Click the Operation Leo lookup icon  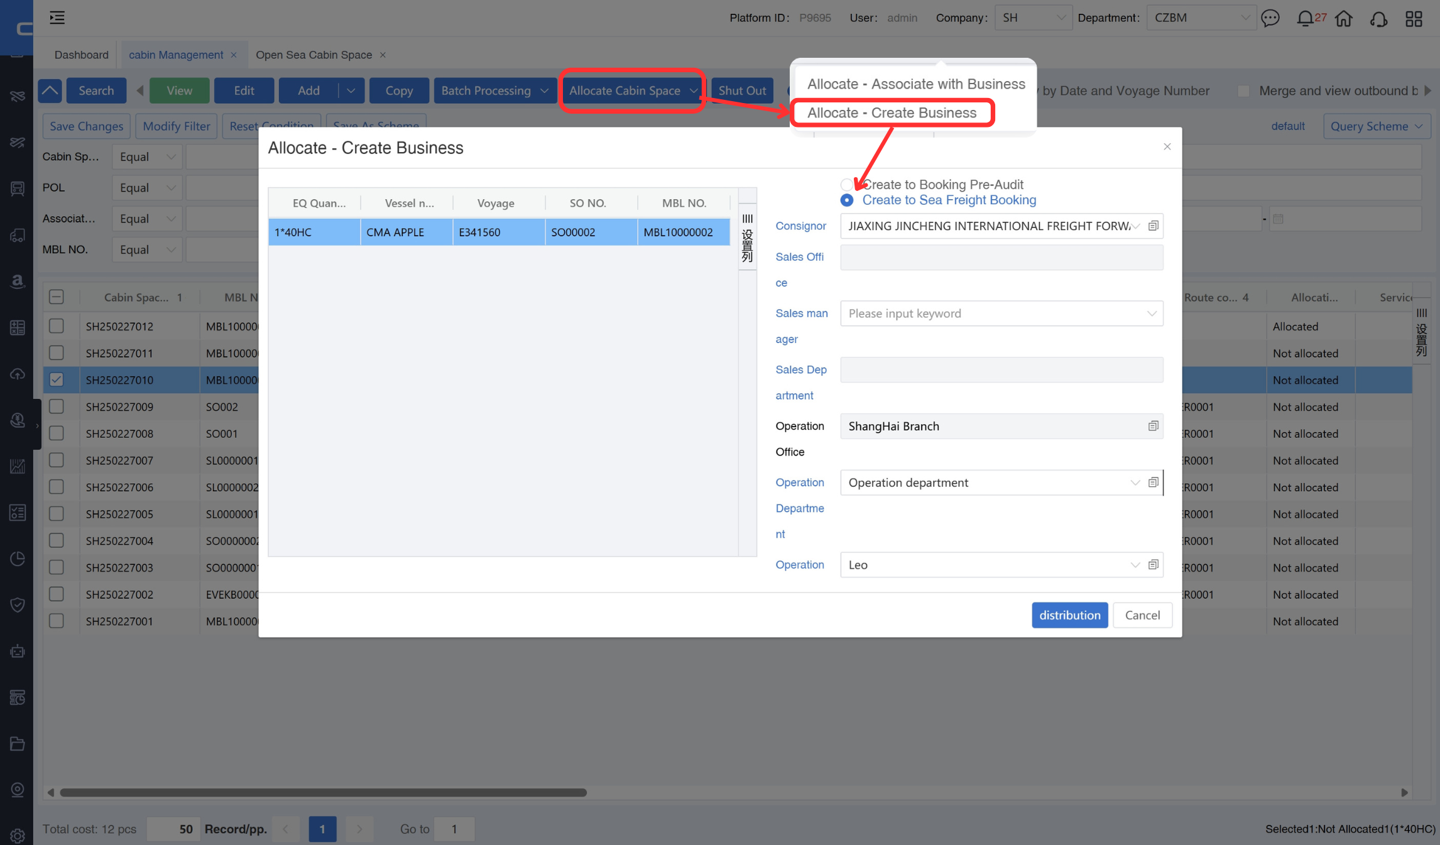pos(1153,565)
